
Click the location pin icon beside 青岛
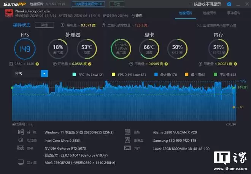(133, 16)
